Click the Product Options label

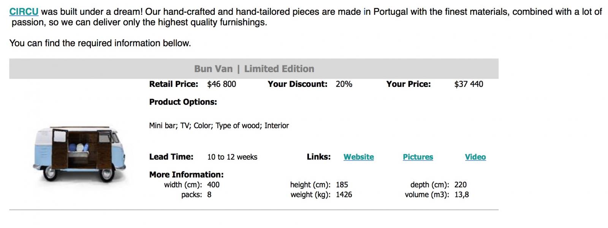pos(183,102)
